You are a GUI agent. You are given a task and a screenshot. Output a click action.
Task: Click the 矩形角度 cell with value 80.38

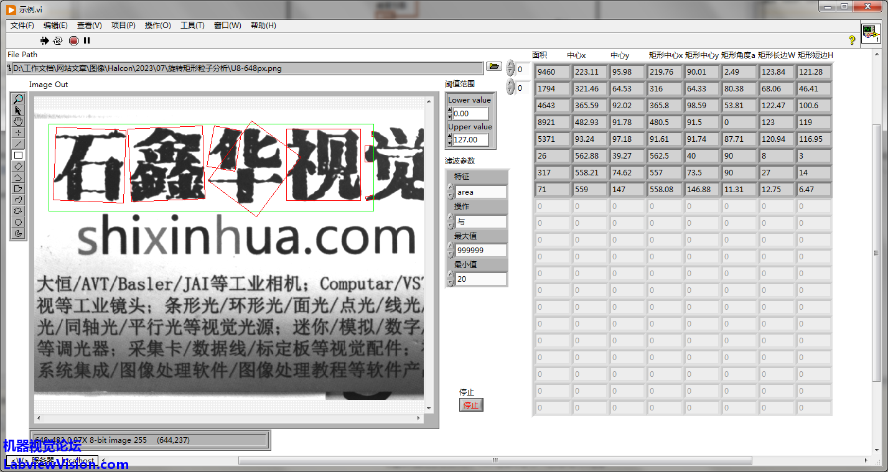click(x=739, y=88)
